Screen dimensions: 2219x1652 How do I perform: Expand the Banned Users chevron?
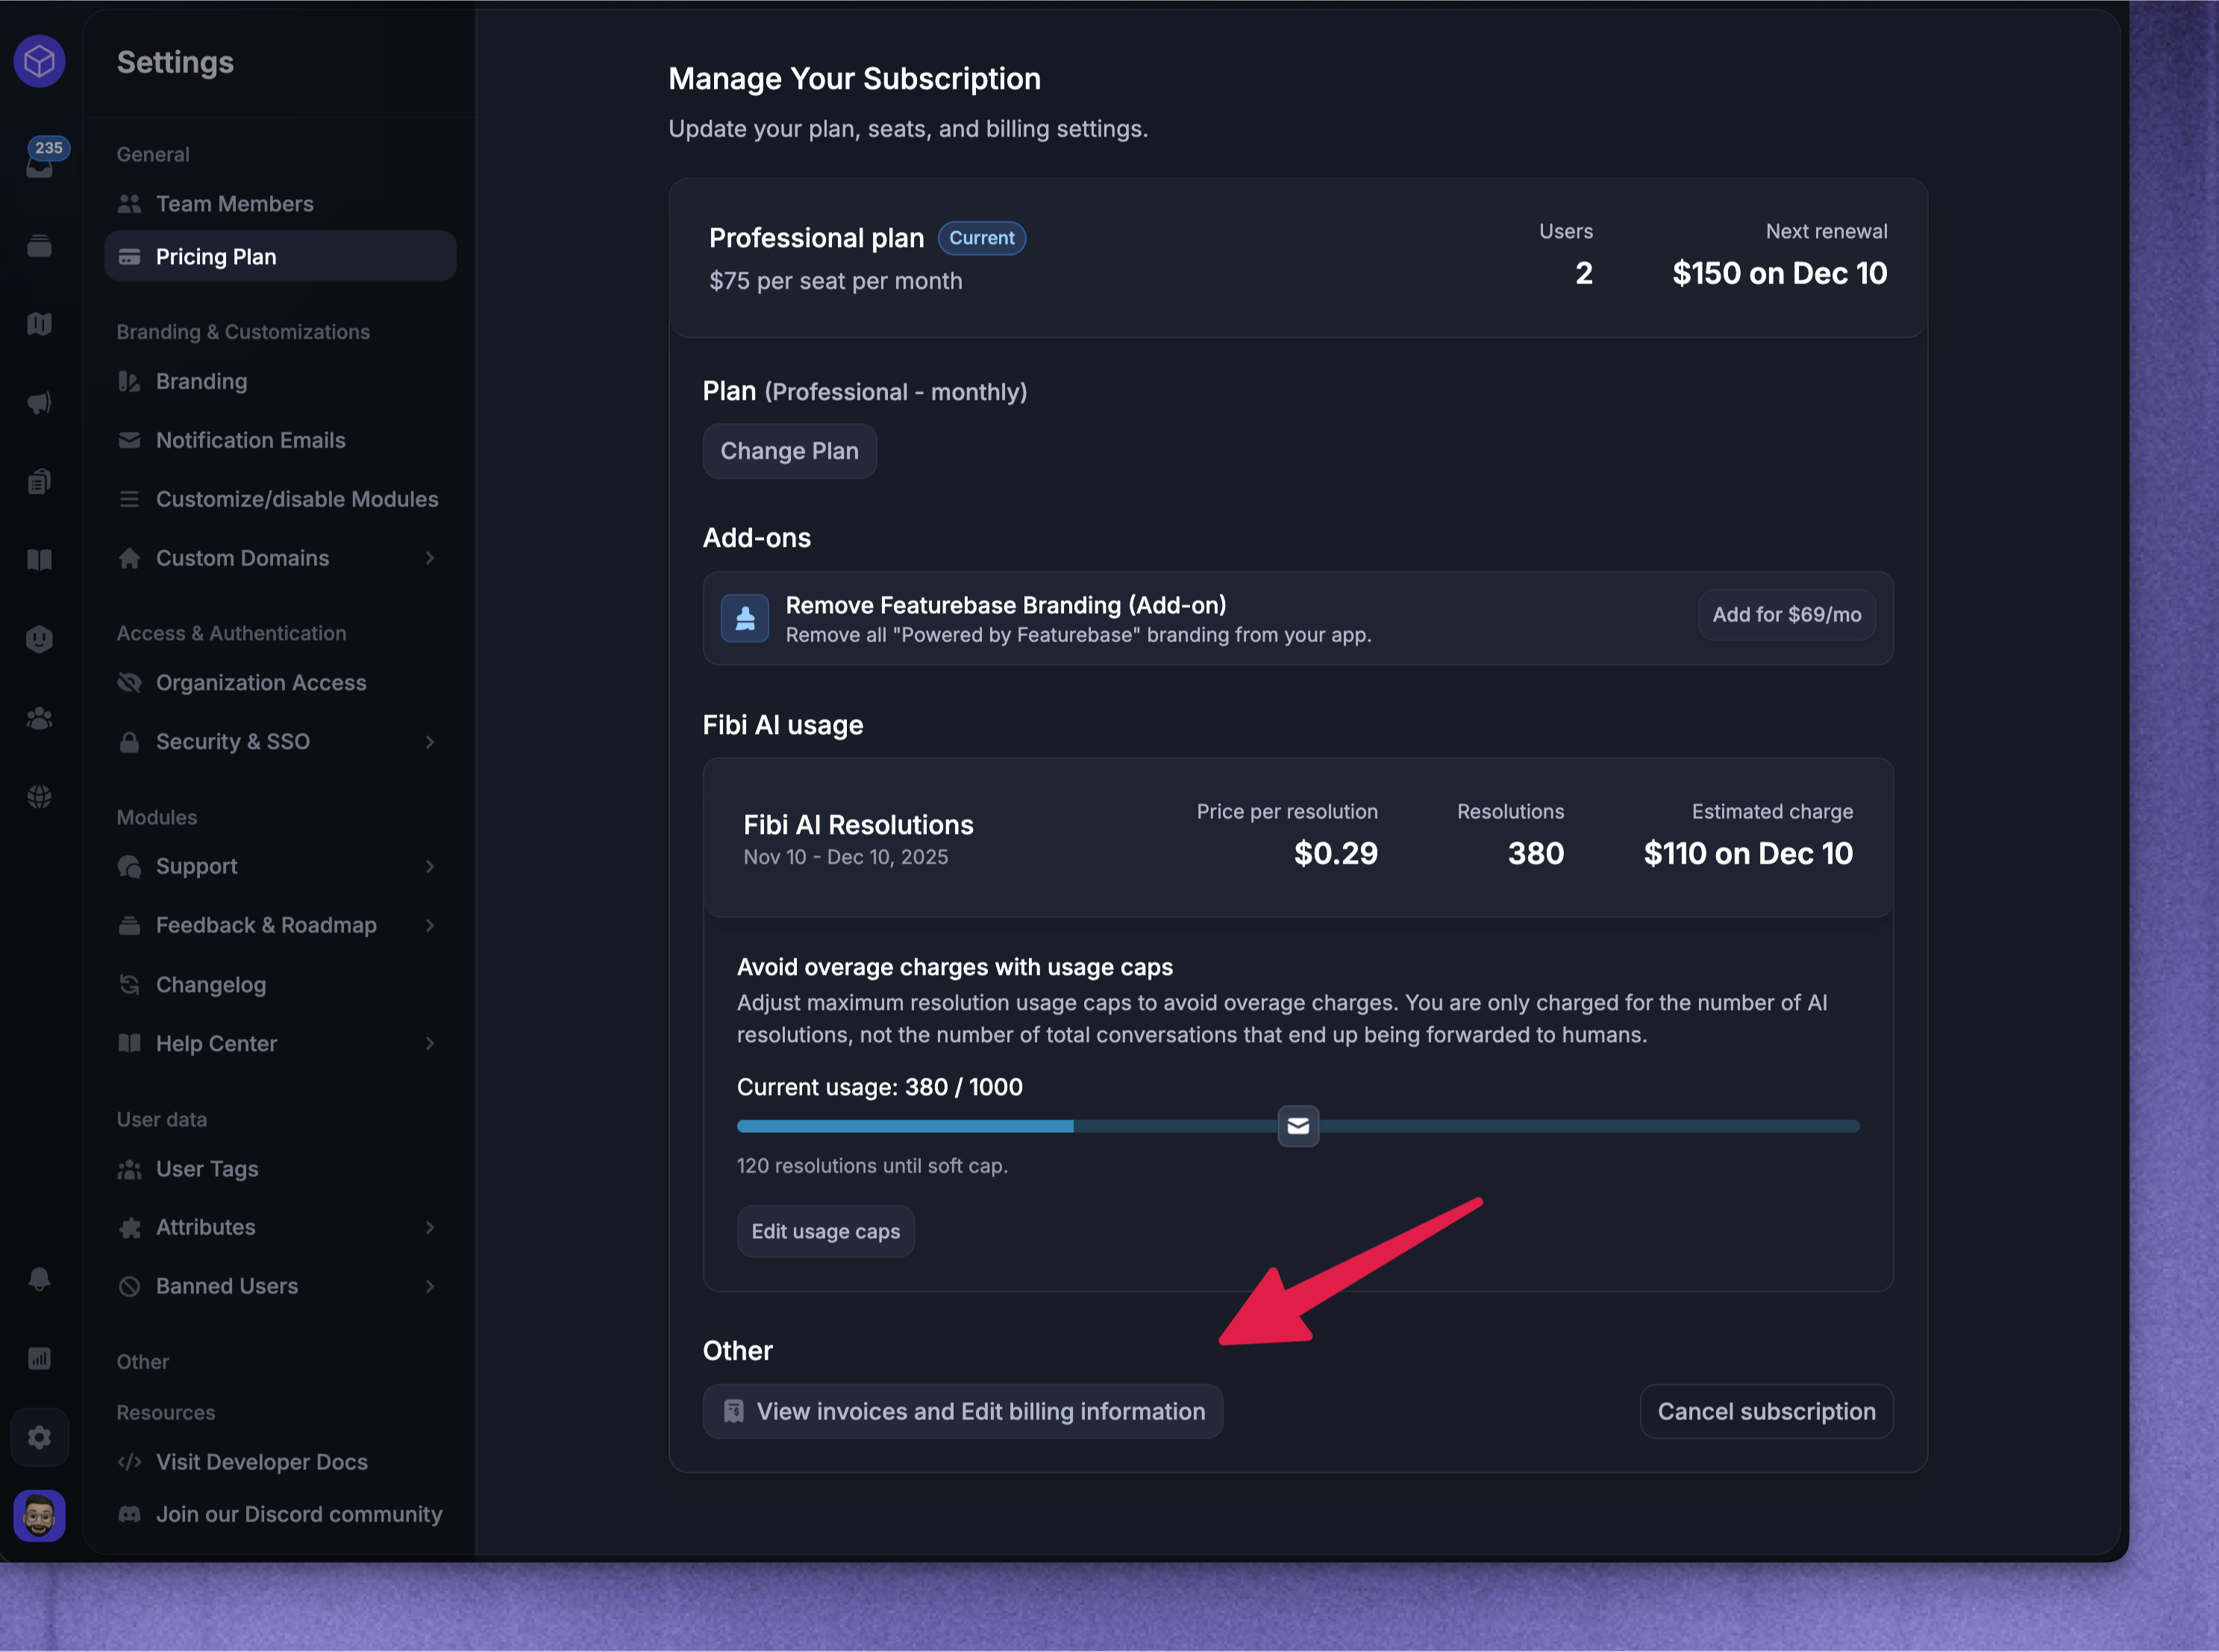click(431, 1286)
